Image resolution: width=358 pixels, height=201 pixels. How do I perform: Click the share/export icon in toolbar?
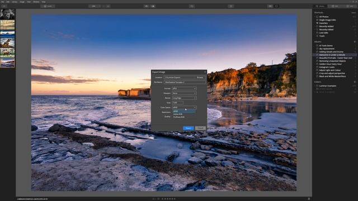[231, 6]
